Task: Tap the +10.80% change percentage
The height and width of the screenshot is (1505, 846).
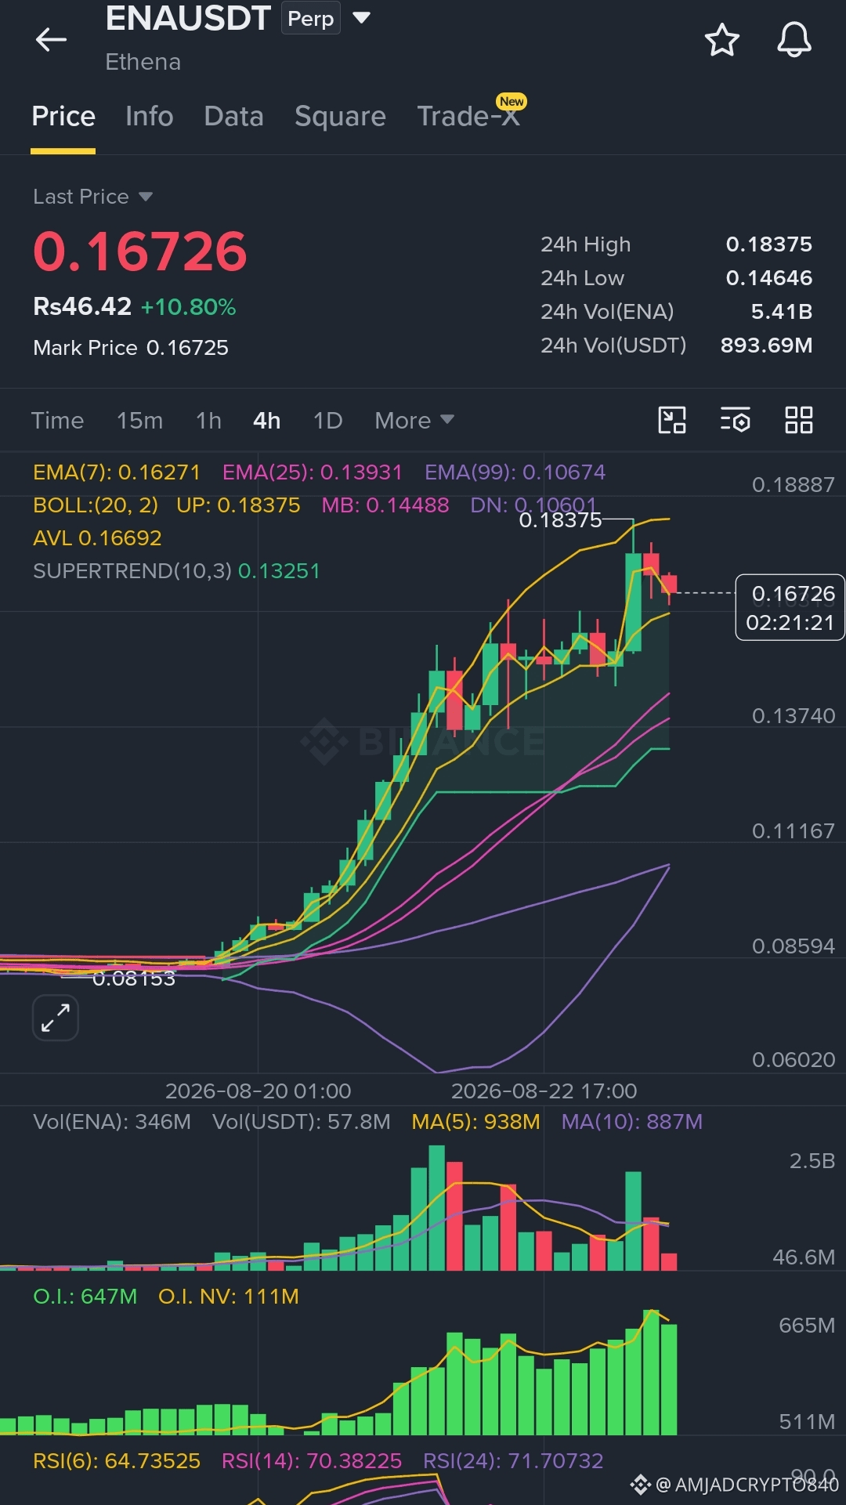Action: [x=188, y=307]
